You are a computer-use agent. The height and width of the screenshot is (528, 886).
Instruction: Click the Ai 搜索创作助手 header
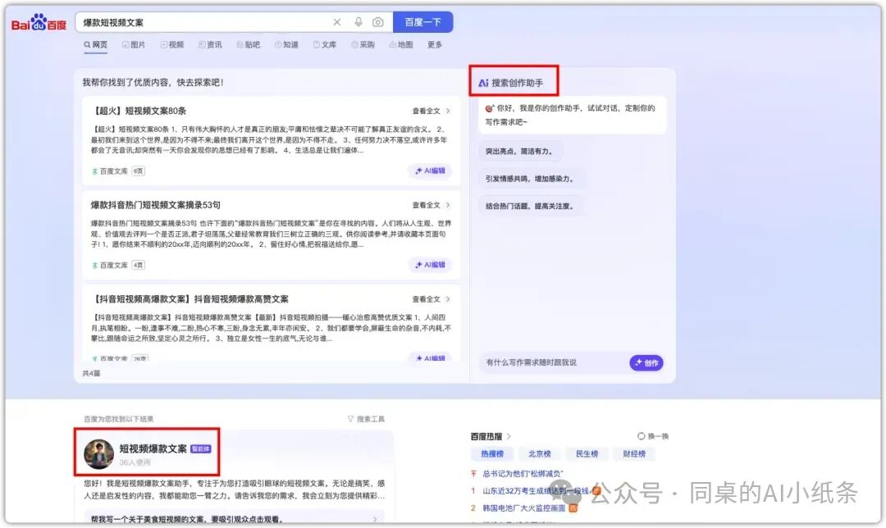click(x=511, y=83)
